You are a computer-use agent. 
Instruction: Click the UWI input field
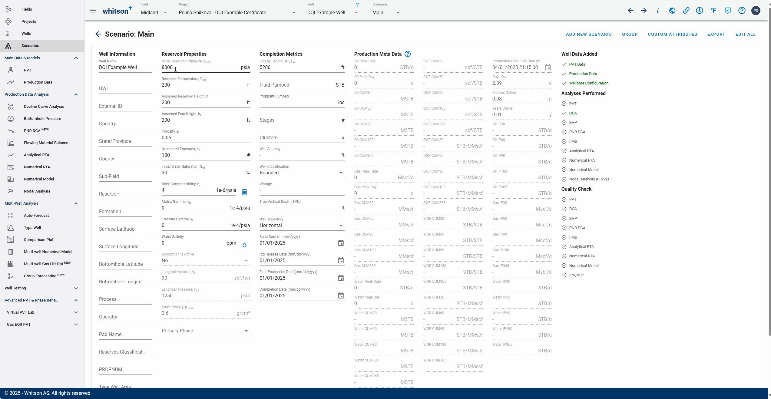click(125, 88)
